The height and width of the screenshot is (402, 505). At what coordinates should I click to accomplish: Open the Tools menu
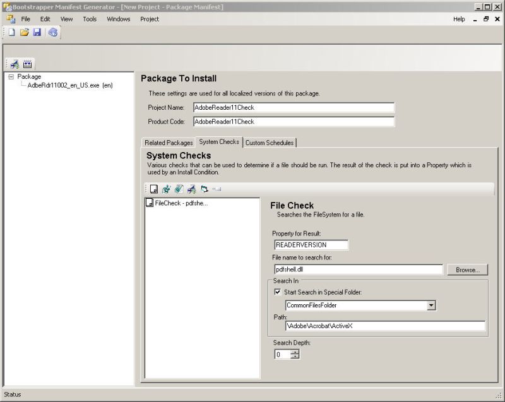point(90,19)
